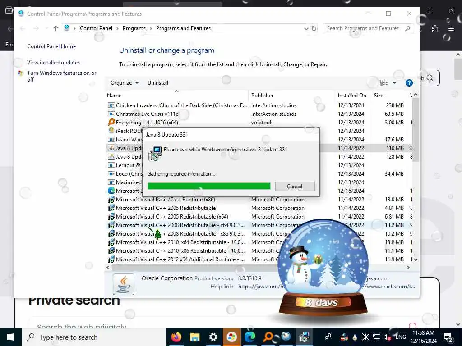The height and width of the screenshot is (346, 462).
Task: Expand the view options dropdown arrow
Action: coord(394,83)
